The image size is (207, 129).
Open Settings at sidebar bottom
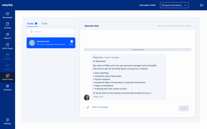[7, 121]
